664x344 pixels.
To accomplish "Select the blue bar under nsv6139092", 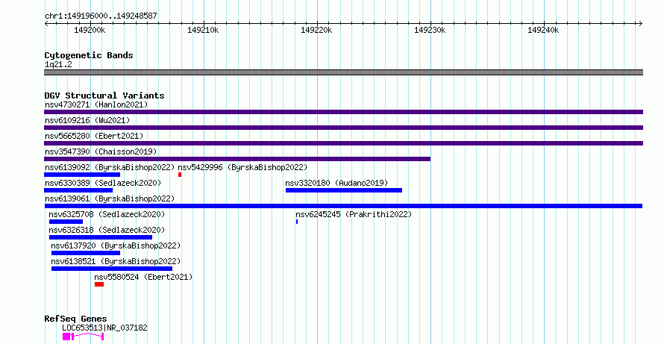I will pyautogui.click(x=82, y=175).
